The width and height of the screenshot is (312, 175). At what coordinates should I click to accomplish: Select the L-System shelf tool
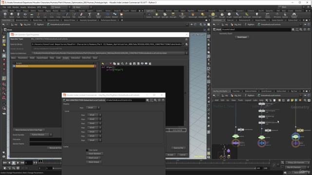(108, 15)
